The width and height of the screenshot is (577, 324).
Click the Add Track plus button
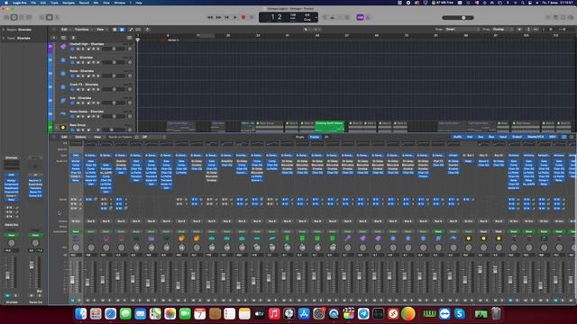(x=54, y=38)
